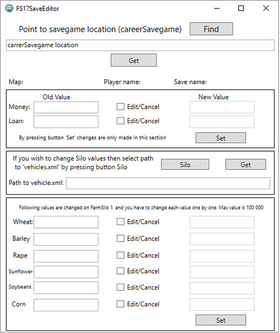Focus the careerSavegame location text field

(140, 46)
